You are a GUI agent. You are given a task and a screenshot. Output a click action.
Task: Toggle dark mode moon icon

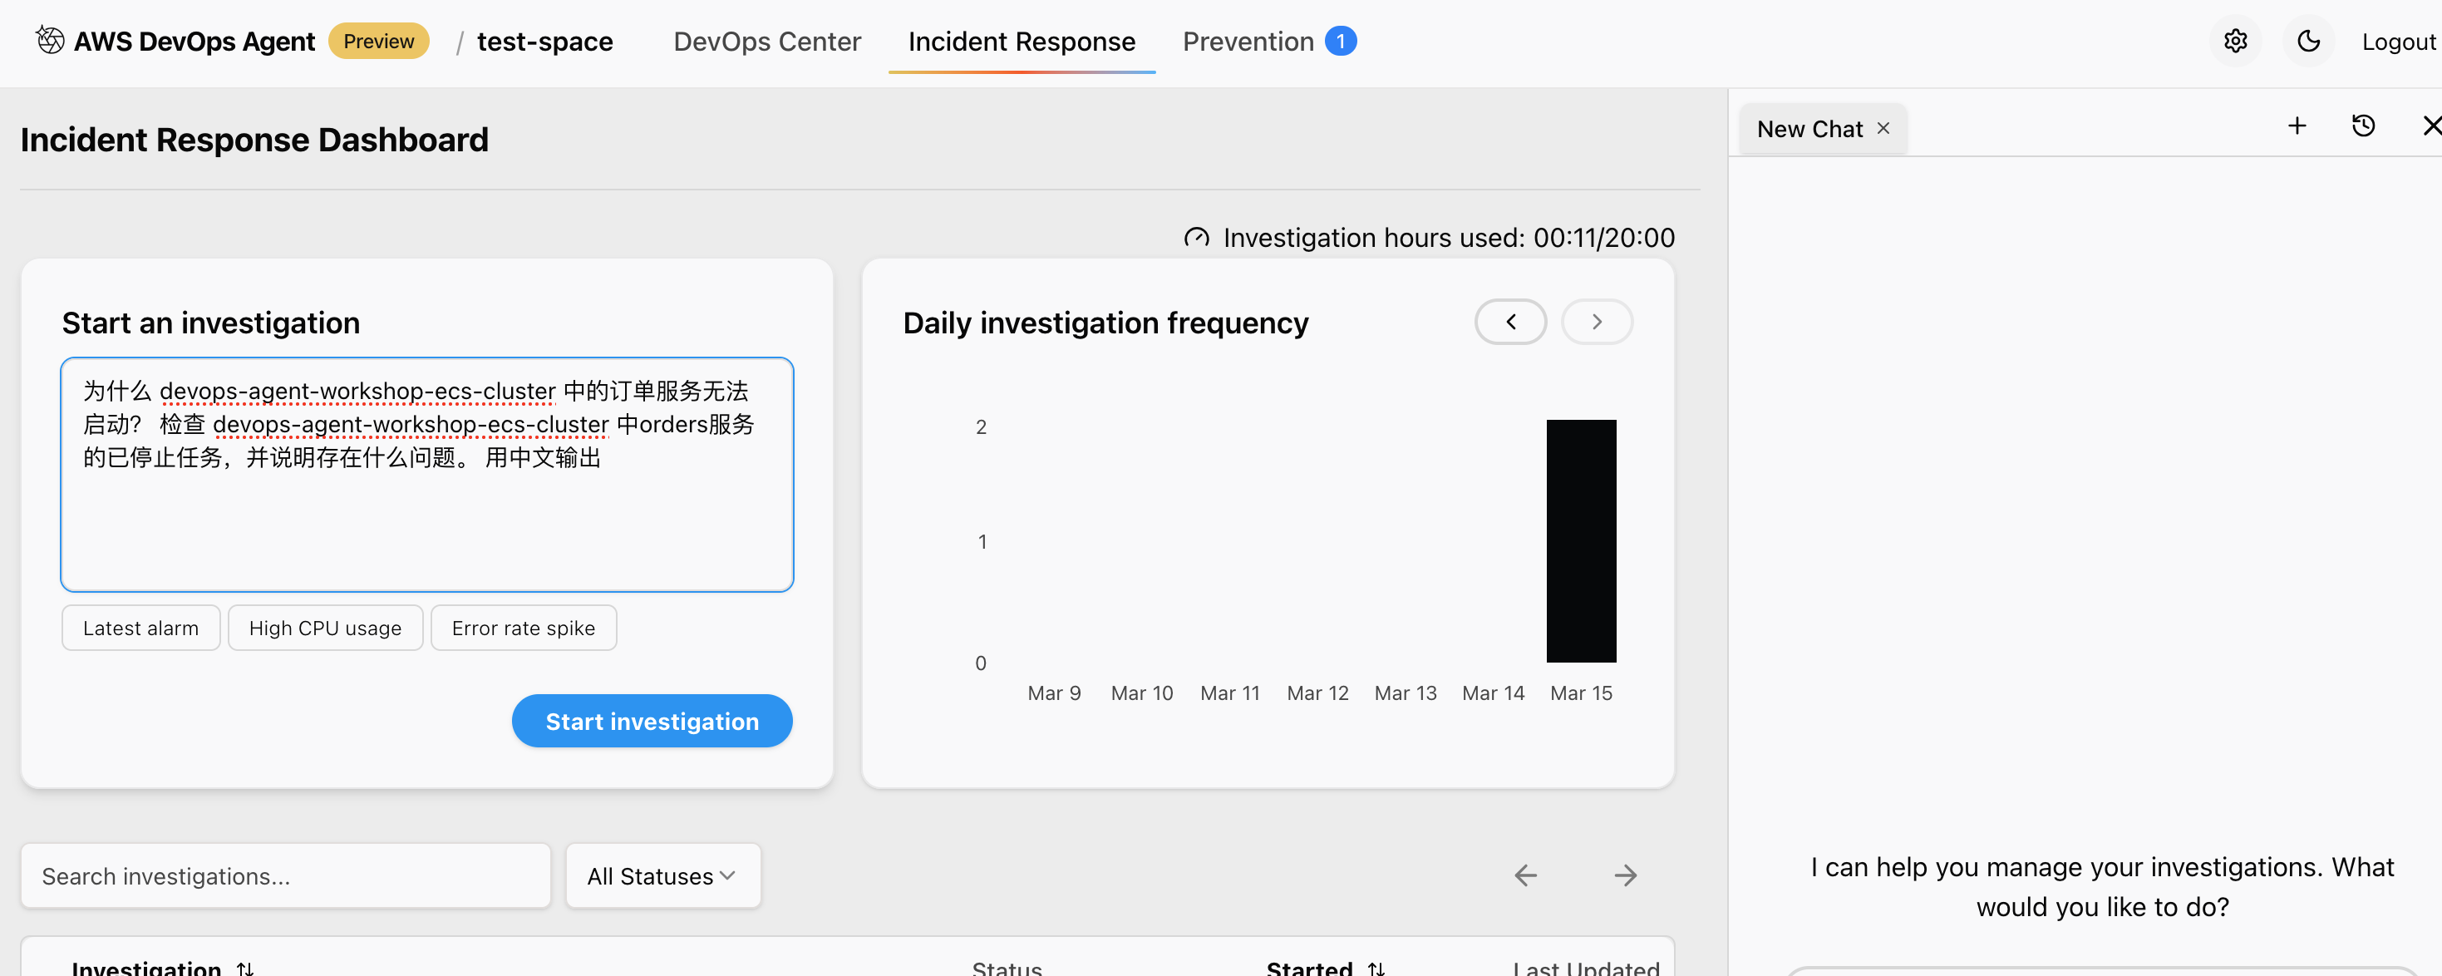coord(2308,42)
